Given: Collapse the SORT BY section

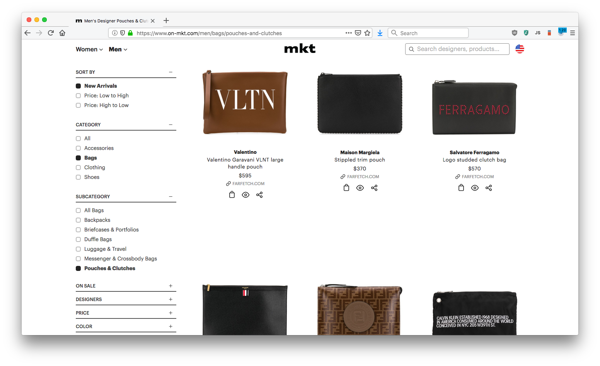Looking at the screenshot, I should 170,72.
